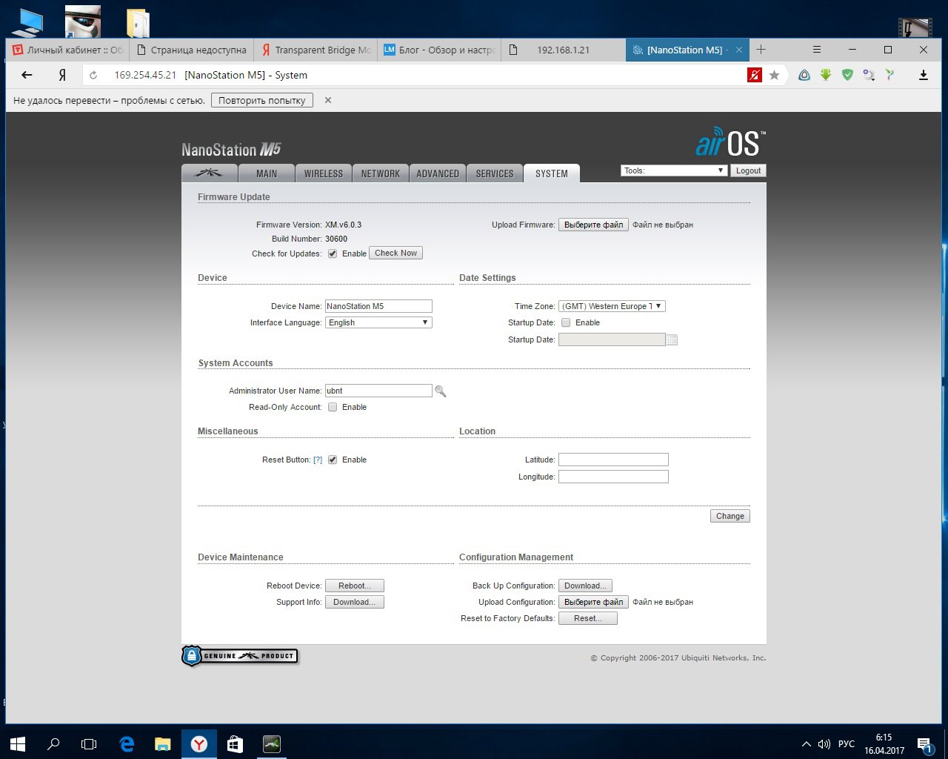Reload the page with refresh icon
This screenshot has height=759, width=948.
pyautogui.click(x=93, y=75)
